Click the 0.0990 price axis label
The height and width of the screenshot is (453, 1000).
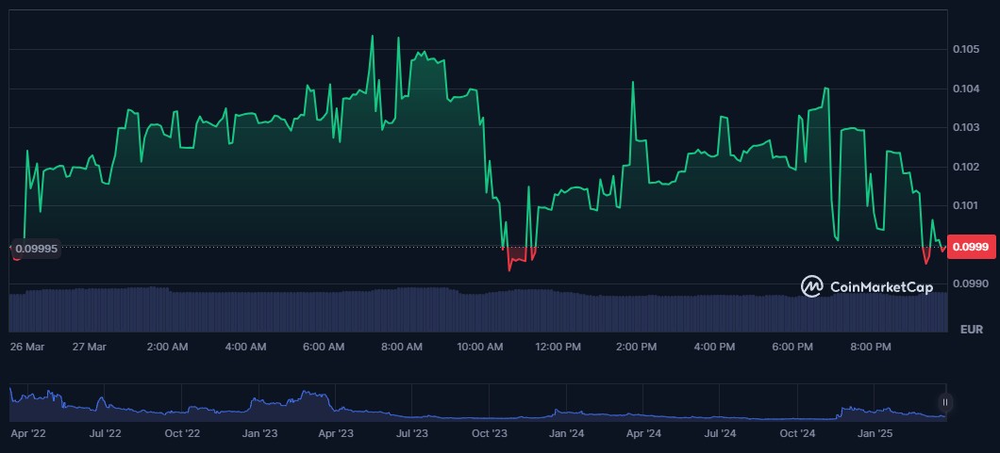pyautogui.click(x=968, y=283)
